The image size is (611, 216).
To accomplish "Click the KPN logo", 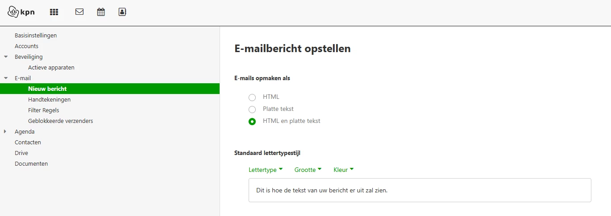I will [21, 12].
